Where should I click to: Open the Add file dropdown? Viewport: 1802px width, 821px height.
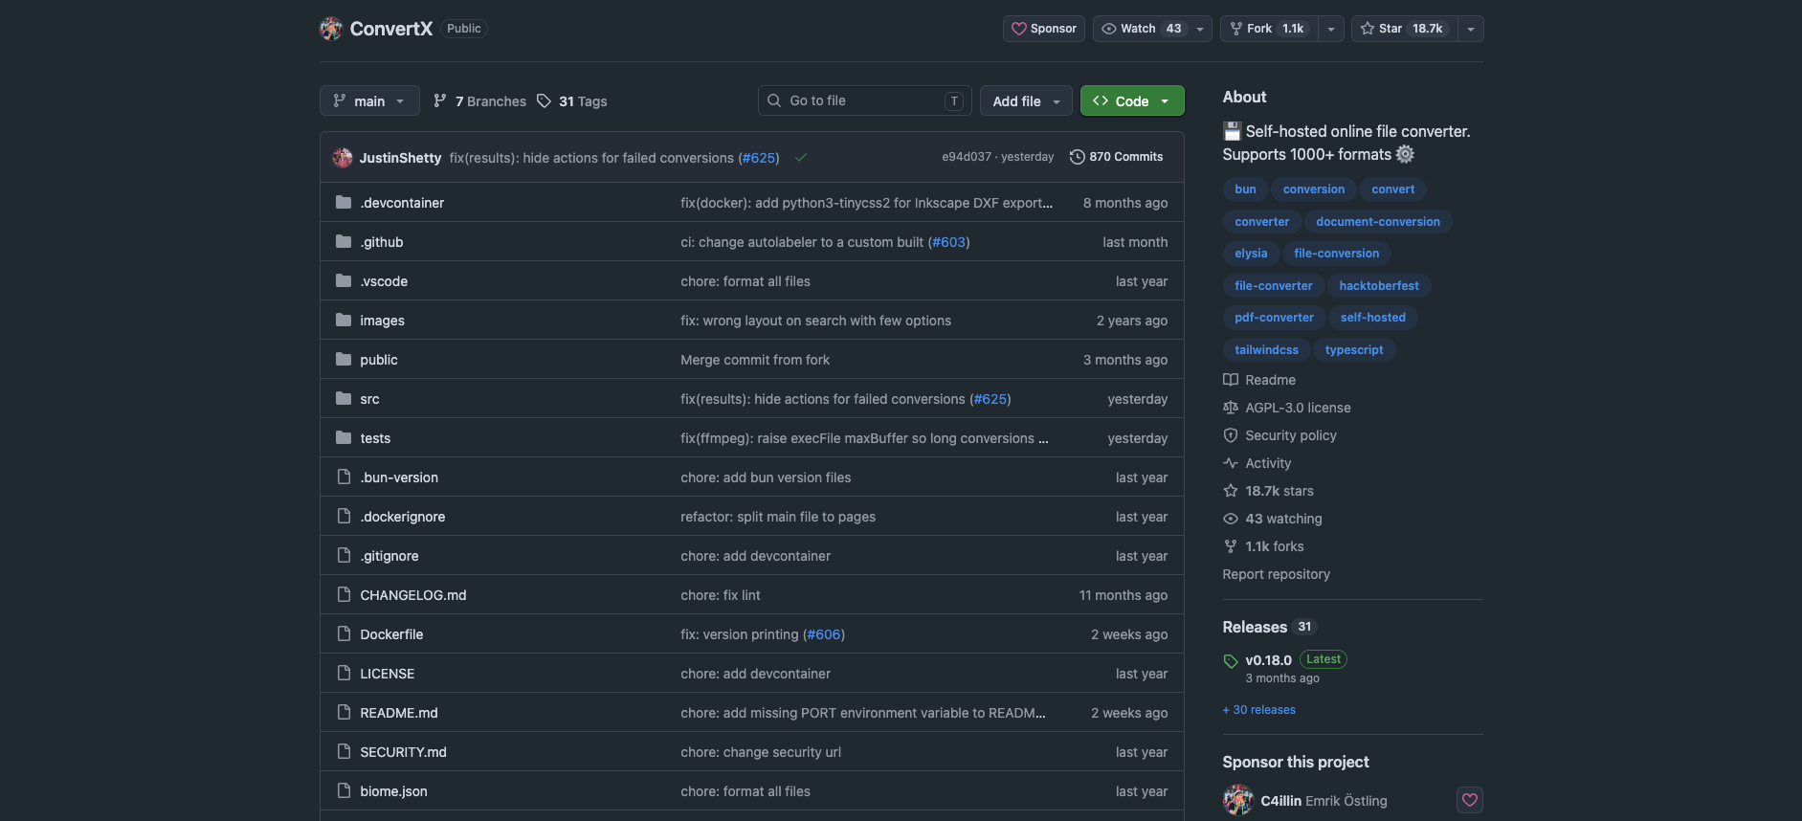tap(1026, 101)
